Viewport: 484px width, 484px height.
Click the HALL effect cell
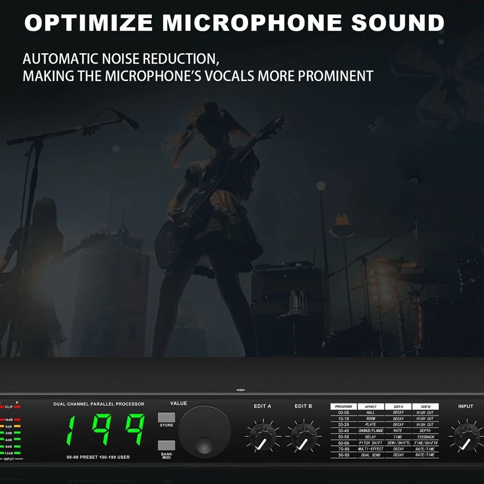point(371,412)
